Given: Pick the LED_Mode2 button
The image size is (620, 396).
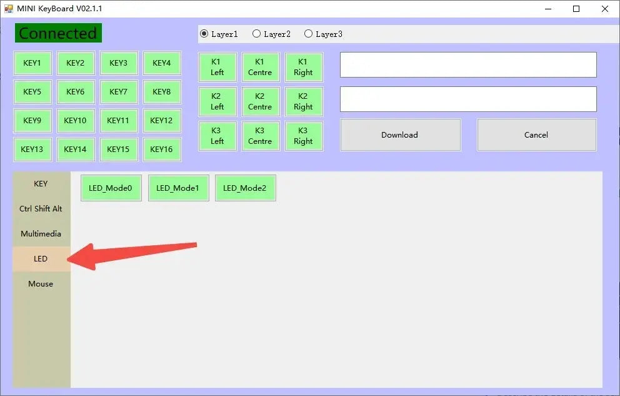Looking at the screenshot, I should click(x=246, y=188).
